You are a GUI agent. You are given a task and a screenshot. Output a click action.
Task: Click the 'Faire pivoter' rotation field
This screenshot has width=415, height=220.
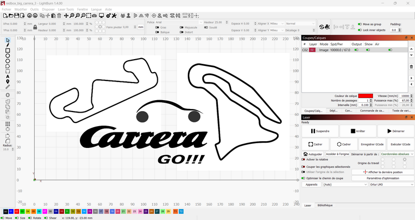coord(129,27)
